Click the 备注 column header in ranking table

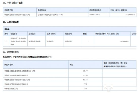click(x=115, y=65)
